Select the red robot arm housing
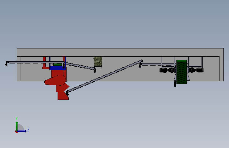 [55, 80]
